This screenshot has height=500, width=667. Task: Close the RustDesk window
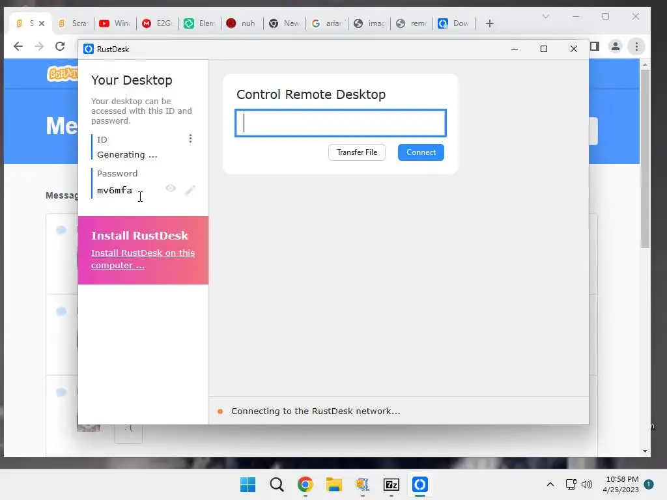click(573, 49)
